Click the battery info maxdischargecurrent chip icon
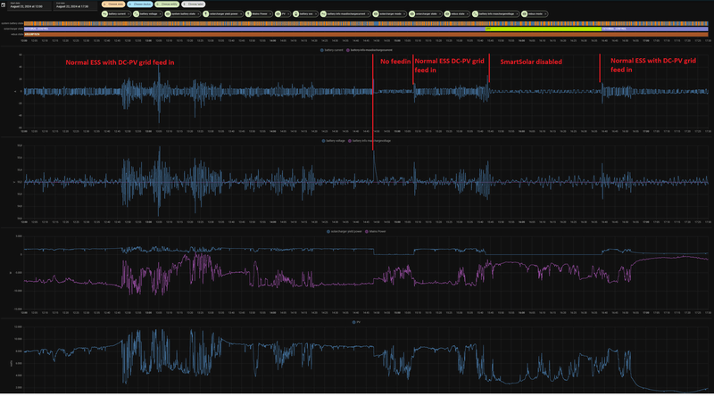This screenshot has height=396, width=714. pyautogui.click(x=323, y=13)
